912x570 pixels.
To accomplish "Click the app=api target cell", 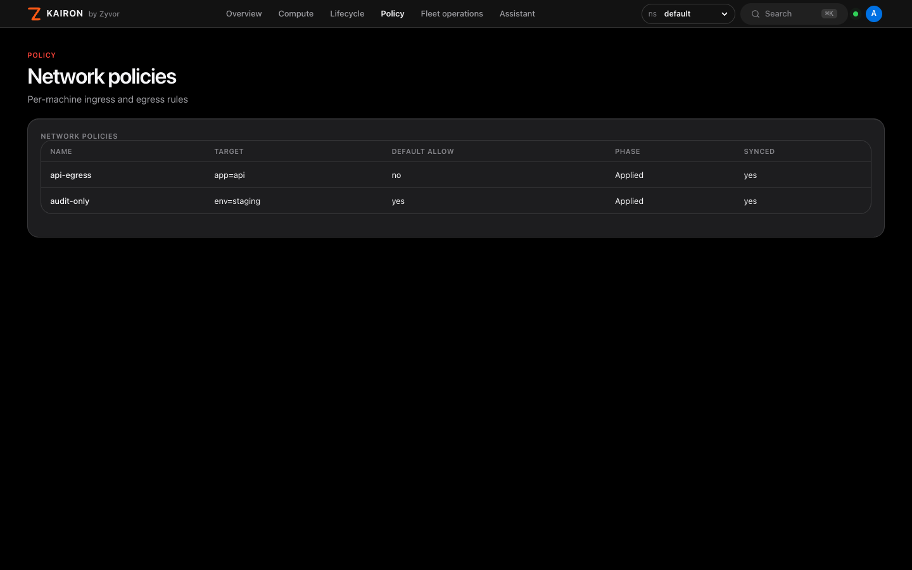I will point(229,175).
